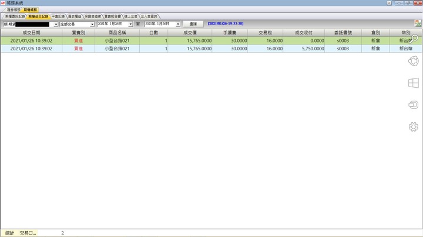
Task: Open the 出入金查詢 tab
Action: click(149, 16)
